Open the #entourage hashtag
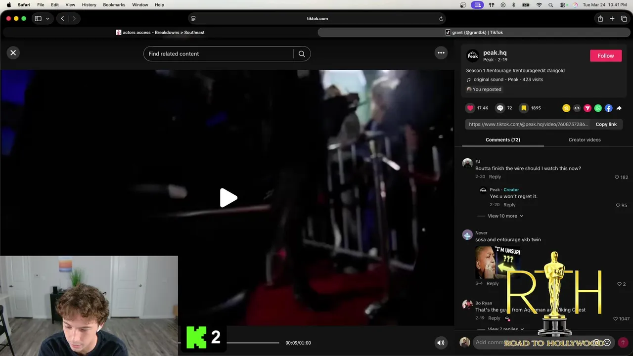Image resolution: width=633 pixels, height=356 pixels. pos(498,71)
